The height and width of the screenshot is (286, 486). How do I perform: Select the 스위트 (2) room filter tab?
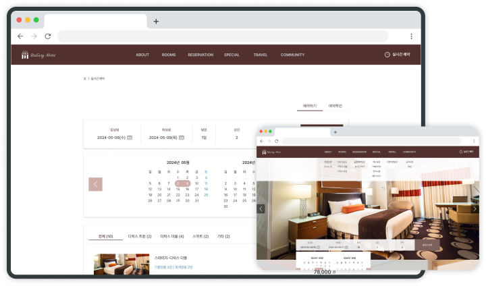202,237
